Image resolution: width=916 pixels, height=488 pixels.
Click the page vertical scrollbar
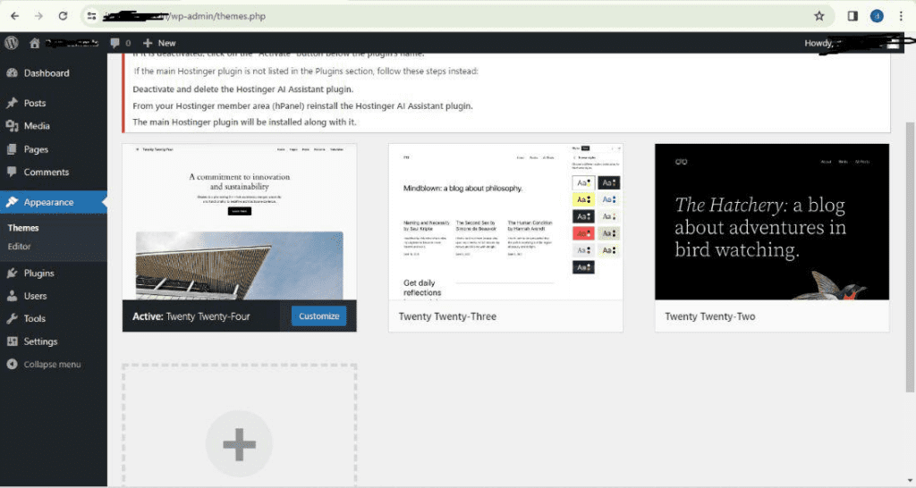910,257
